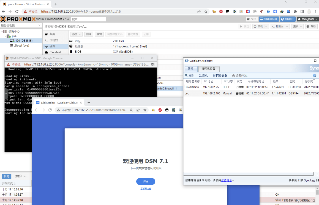This screenshot has width=319, height=205.
Task: Click the Proxmox logo
Action: [18, 19]
